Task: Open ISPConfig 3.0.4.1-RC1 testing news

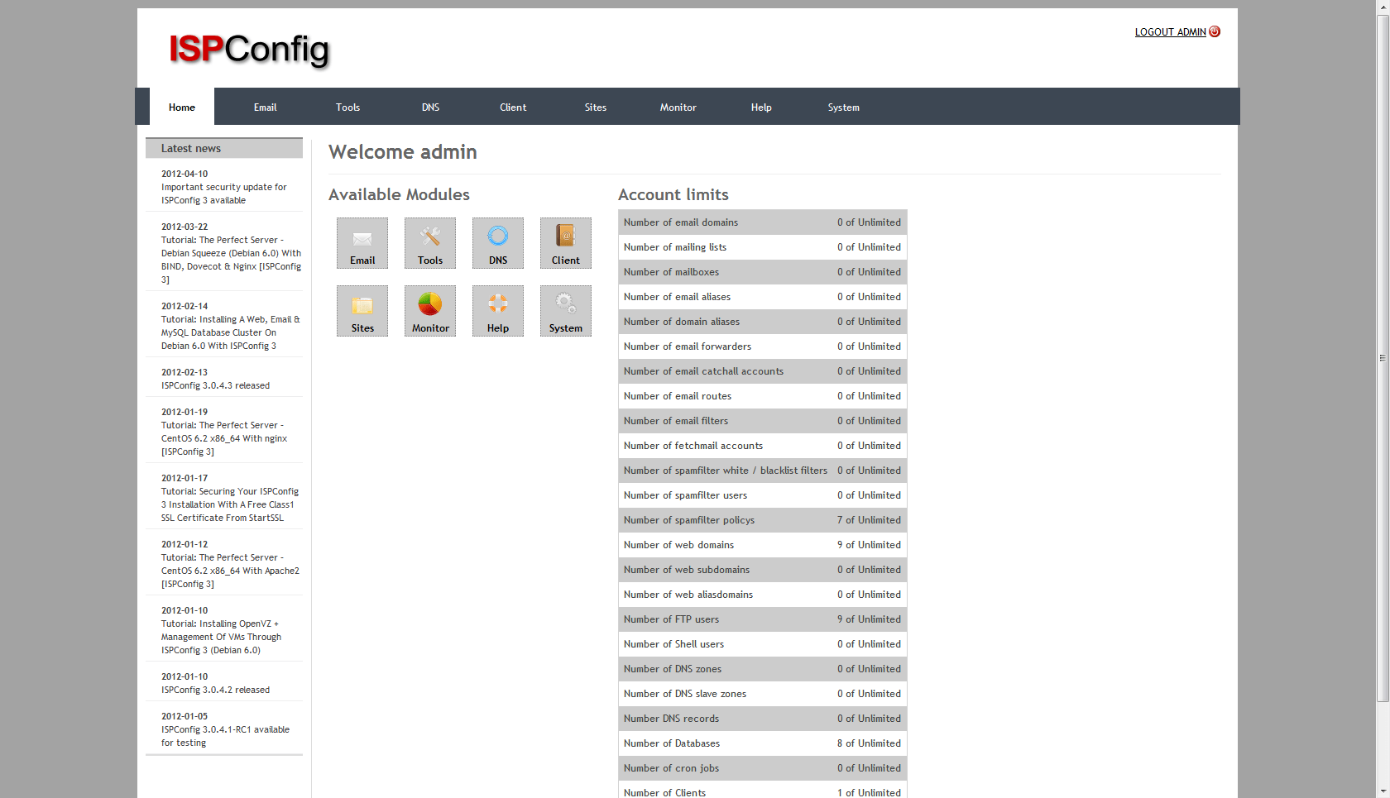Action: point(225,736)
